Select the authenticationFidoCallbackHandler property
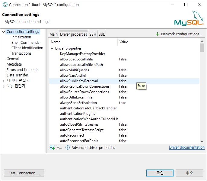The image size is (207, 181). (x=88, y=108)
